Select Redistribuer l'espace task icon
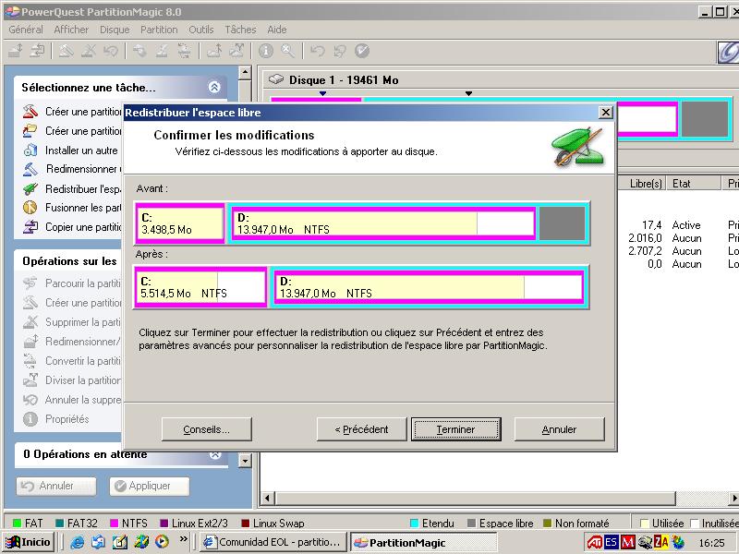739x554 pixels. pyautogui.click(x=30, y=189)
